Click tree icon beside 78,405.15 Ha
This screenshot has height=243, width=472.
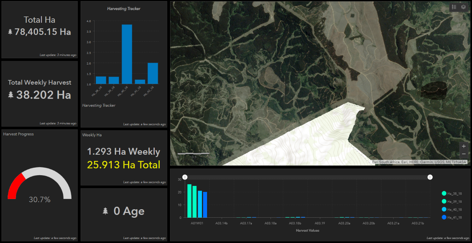coord(10,32)
